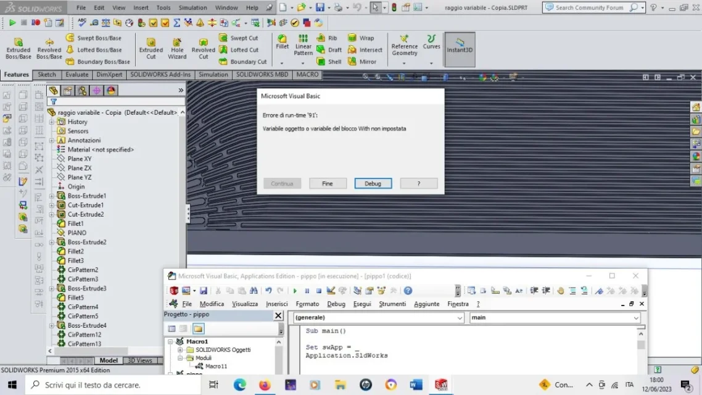Open the SolidWorks Insert menu

coord(141,7)
